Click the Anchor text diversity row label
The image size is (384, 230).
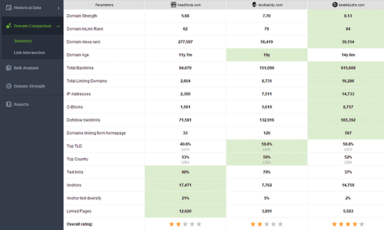coord(84,198)
